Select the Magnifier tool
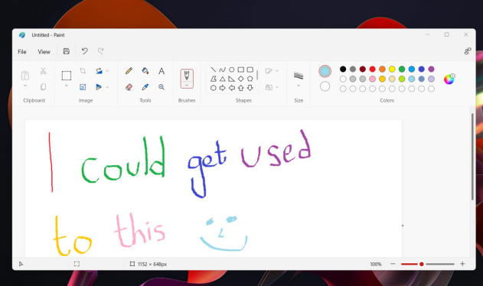The image size is (483, 286). 162,87
